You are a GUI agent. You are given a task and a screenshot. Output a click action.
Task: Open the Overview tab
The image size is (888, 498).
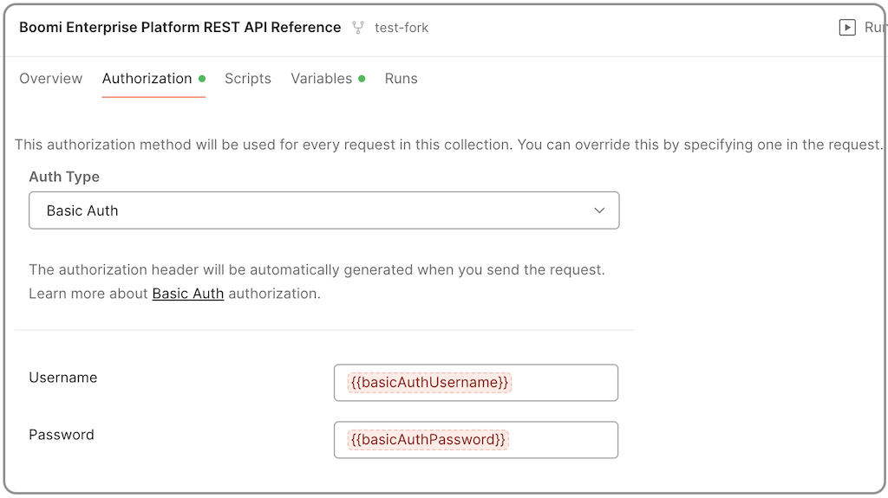point(51,79)
